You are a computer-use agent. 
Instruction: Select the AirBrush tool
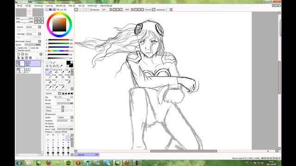55,71
